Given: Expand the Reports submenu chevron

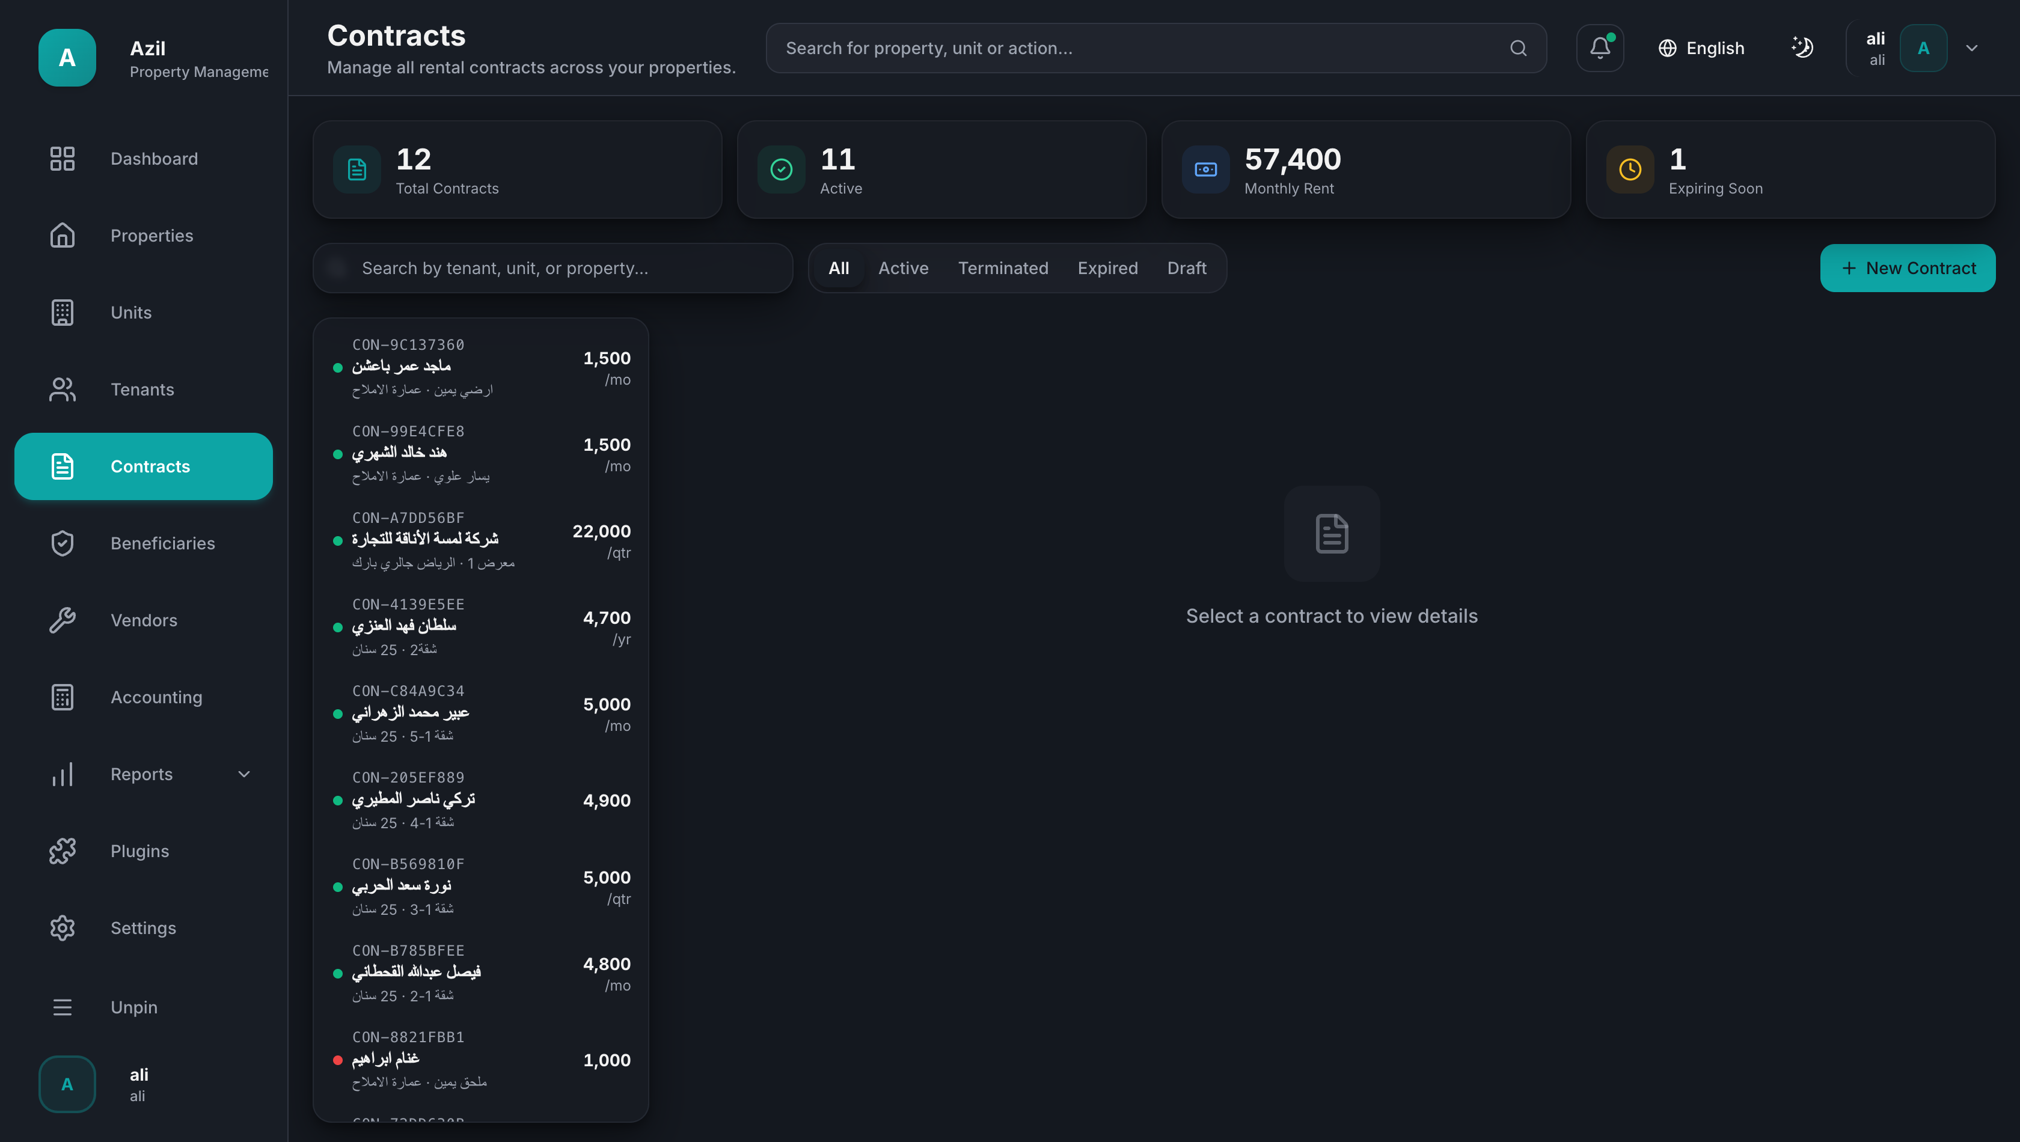Looking at the screenshot, I should pyautogui.click(x=244, y=774).
